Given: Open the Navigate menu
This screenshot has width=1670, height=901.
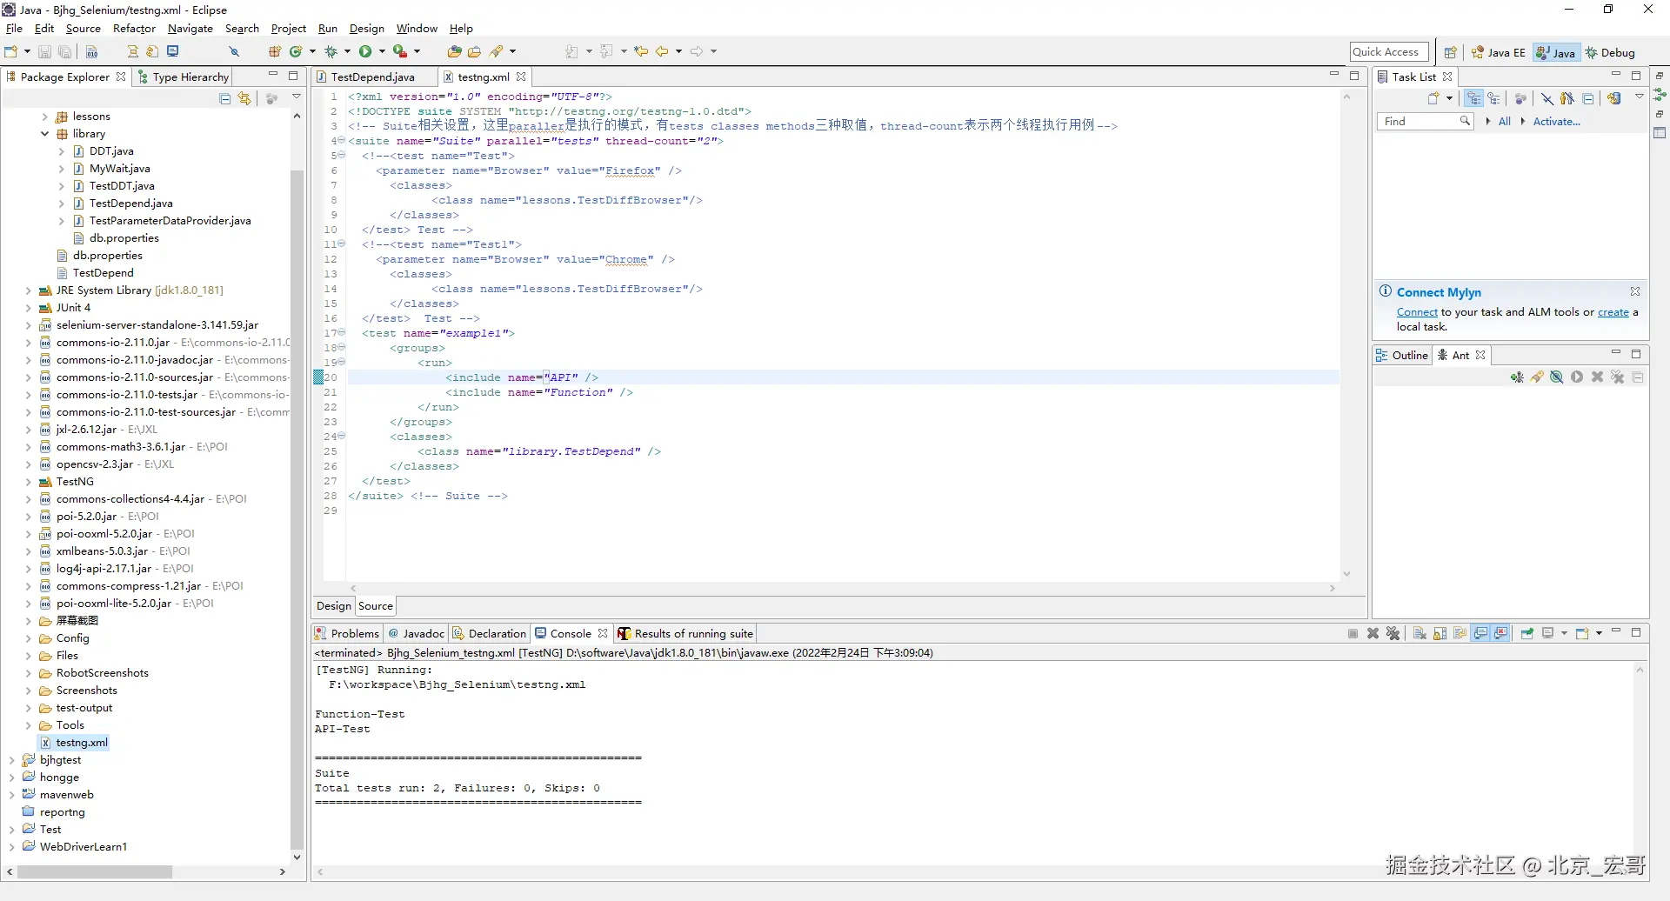Looking at the screenshot, I should click(190, 29).
